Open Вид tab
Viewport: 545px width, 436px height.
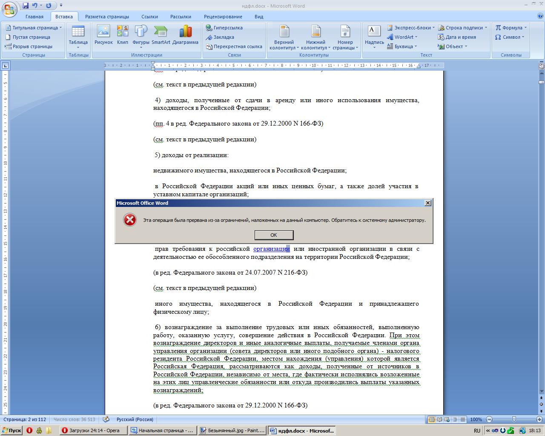pos(259,17)
